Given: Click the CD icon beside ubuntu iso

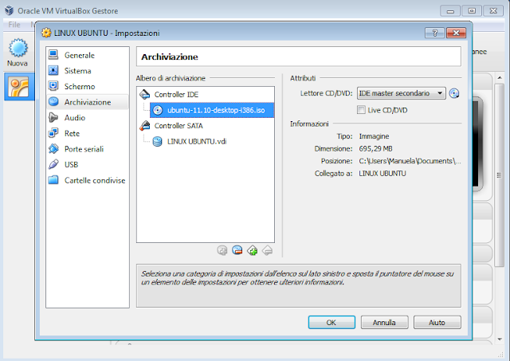Looking at the screenshot, I should click(x=158, y=110).
